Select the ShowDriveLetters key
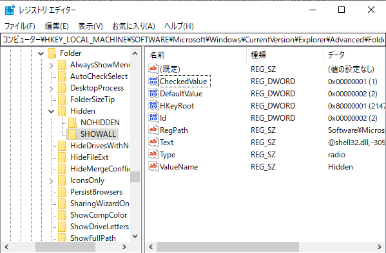386x253 pixels. pos(99,227)
